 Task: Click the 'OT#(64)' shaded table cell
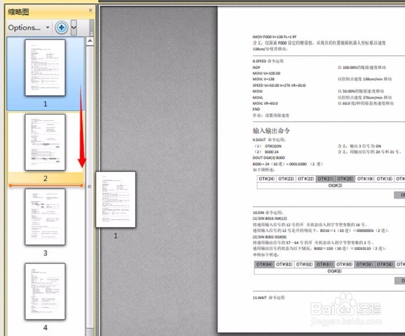click(264, 264)
